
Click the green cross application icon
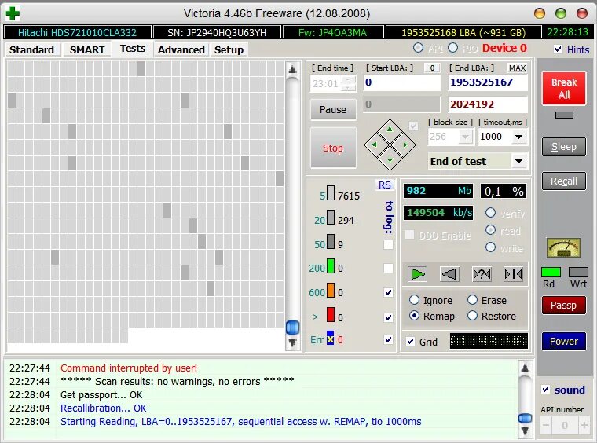[13, 13]
